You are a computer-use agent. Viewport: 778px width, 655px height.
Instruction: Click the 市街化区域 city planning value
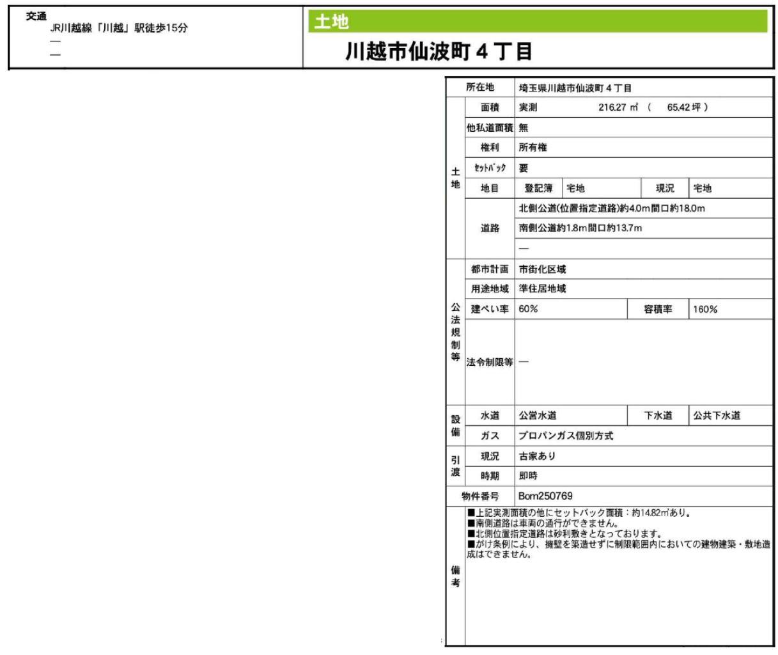tap(542, 269)
